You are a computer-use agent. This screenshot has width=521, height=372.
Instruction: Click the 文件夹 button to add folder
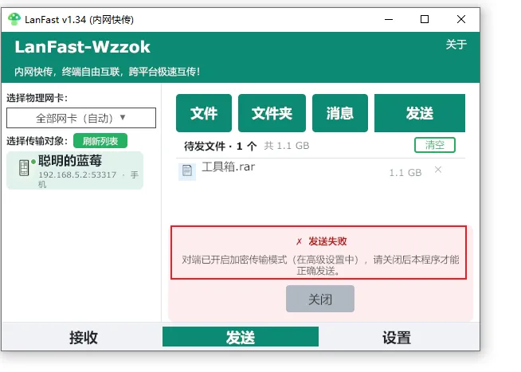click(x=272, y=113)
